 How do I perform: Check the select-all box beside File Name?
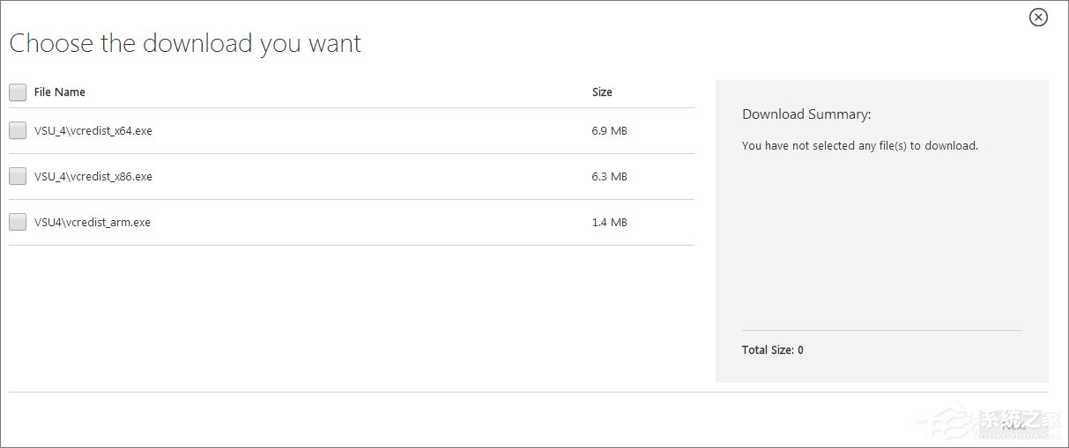tap(18, 92)
